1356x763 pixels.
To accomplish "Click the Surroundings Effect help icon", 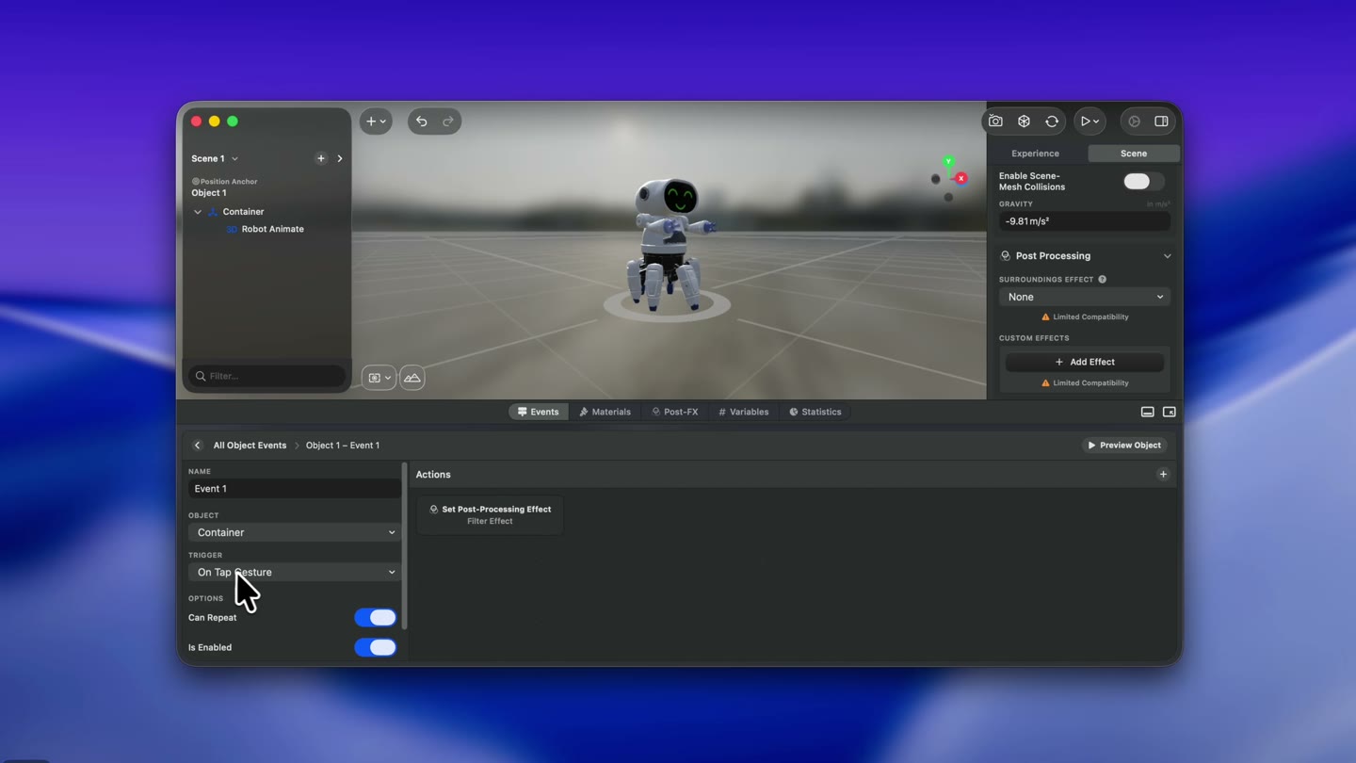I will 1102,280.
